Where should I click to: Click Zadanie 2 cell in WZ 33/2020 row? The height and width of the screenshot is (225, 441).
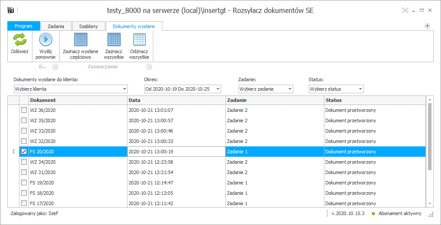[x=275, y=131]
